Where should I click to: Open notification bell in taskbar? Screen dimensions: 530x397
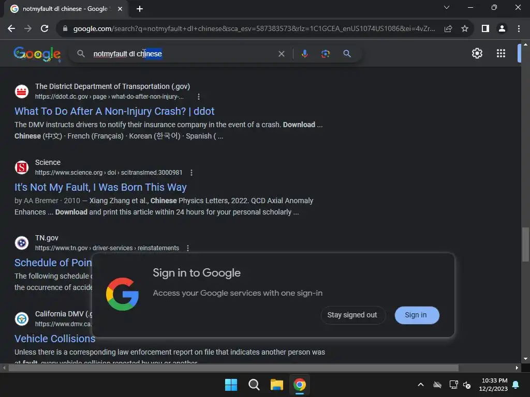516,385
